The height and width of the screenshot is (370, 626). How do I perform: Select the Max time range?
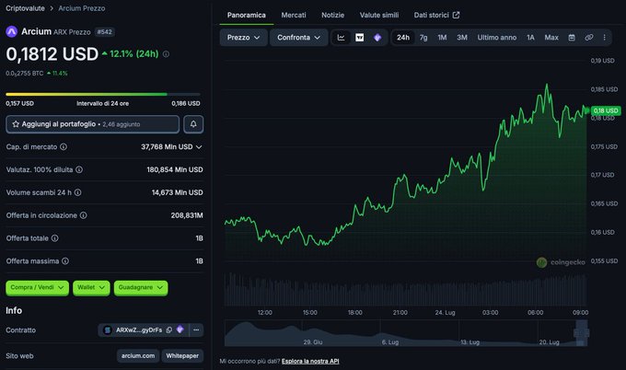click(551, 38)
